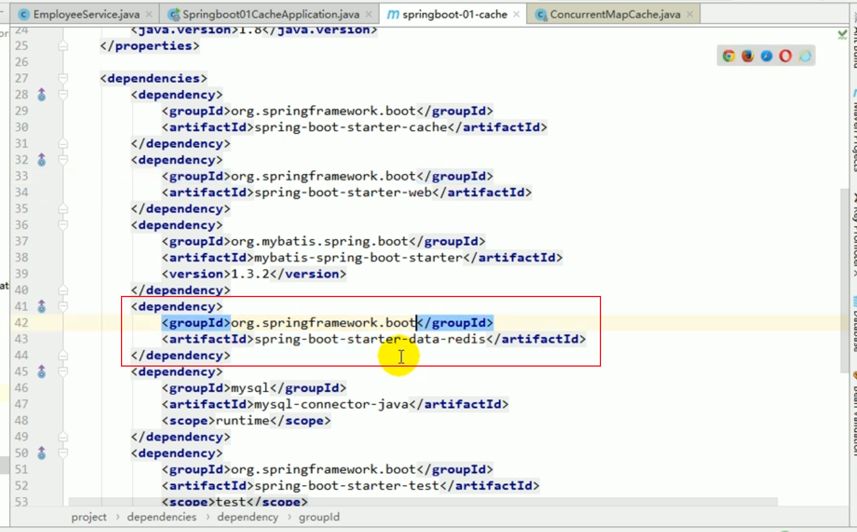Viewport: 857px width, 532px height.
Task: Click the 'dependency' breadcrumb
Action: (x=247, y=517)
